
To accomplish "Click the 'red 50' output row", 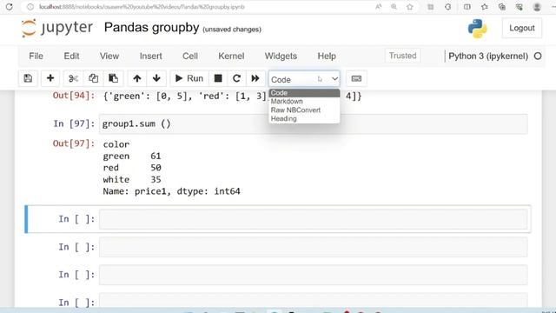I will (x=132, y=168).
